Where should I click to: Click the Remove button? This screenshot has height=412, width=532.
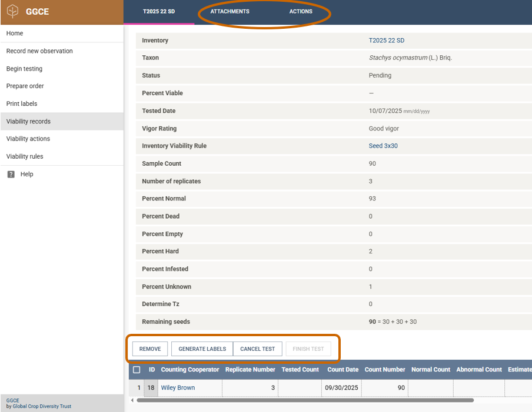tap(150, 349)
